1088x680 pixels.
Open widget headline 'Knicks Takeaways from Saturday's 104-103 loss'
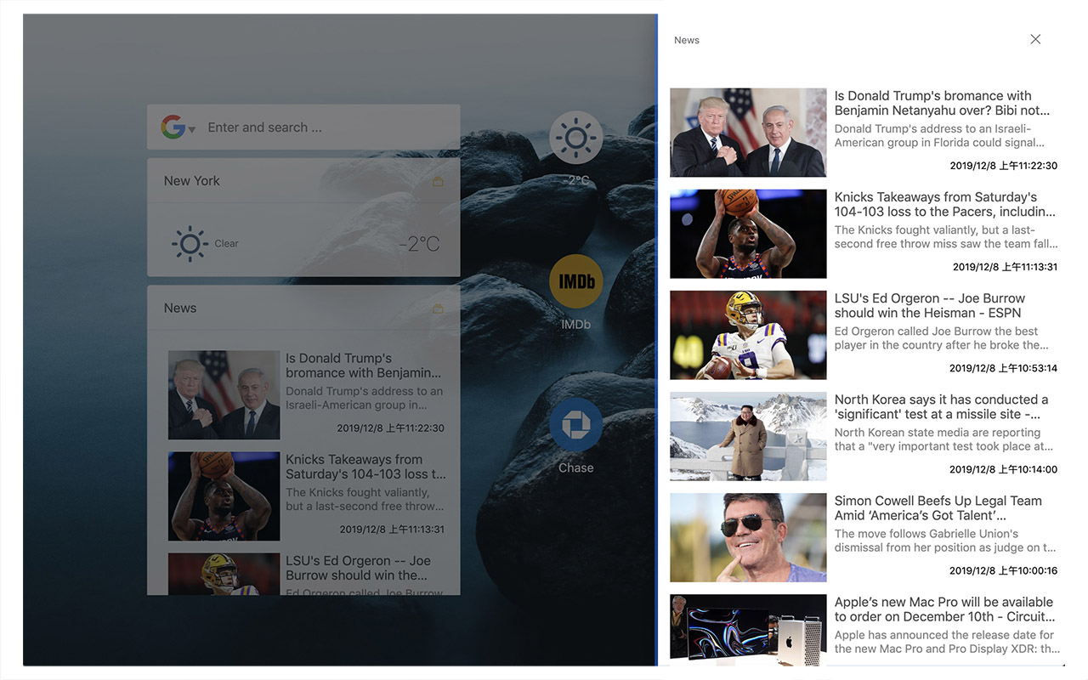[x=365, y=467]
